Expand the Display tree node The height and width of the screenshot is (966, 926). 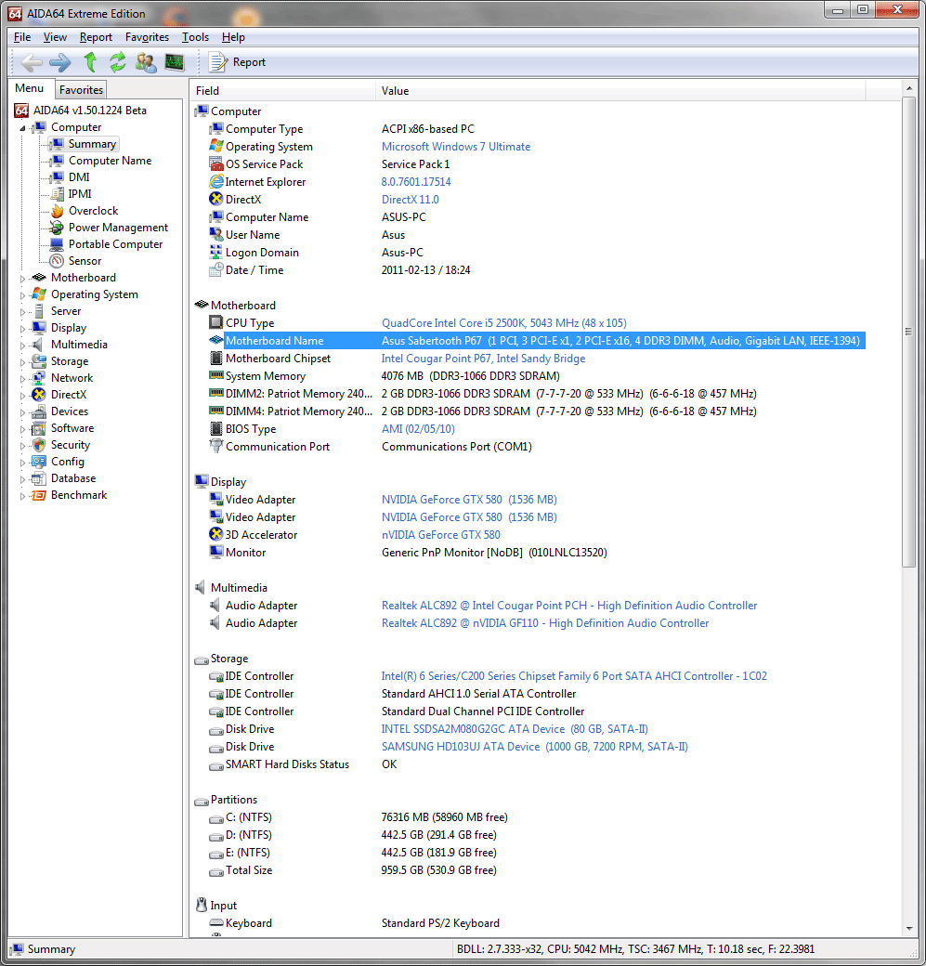coord(23,329)
